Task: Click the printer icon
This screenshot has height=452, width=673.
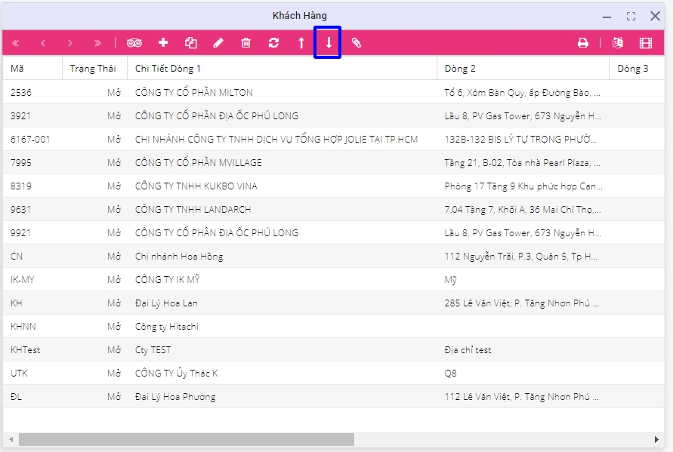Action: coord(582,43)
